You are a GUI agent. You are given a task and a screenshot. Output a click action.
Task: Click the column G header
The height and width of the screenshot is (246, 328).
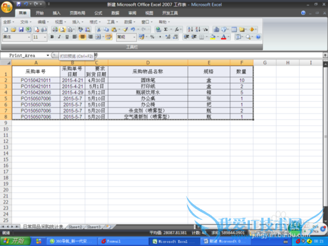point(265,63)
